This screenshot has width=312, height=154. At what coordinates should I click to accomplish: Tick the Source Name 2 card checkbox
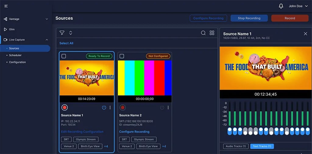[122, 56]
